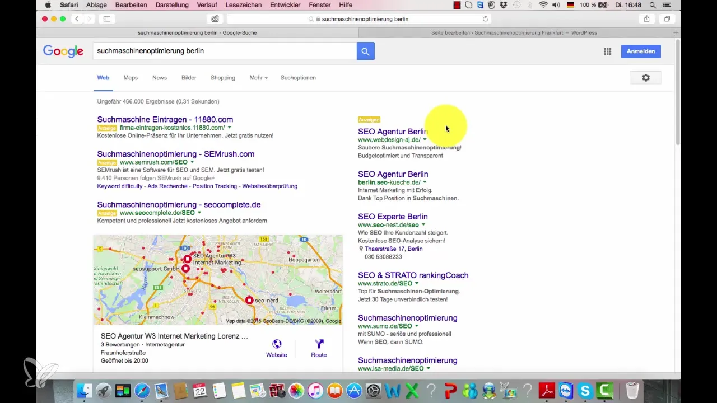
Task: Open Skype from the dock
Action: coord(585,390)
